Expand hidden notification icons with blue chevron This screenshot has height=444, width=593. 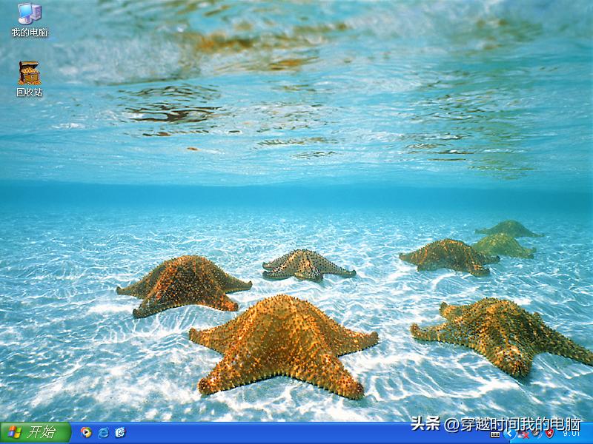click(509, 434)
